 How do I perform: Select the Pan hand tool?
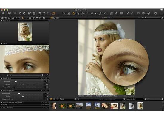[69, 13]
